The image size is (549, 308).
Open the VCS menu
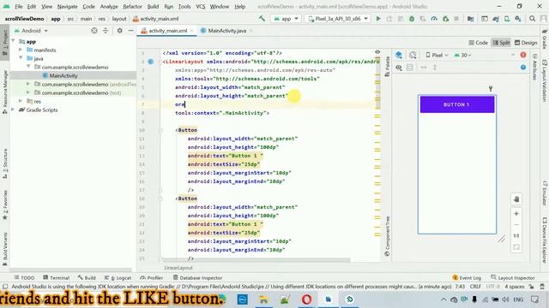[x=200, y=6]
